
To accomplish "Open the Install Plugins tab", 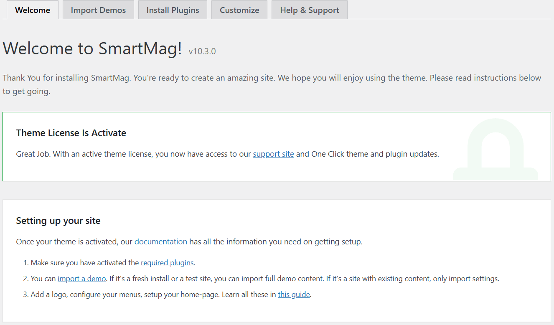I will click(173, 10).
